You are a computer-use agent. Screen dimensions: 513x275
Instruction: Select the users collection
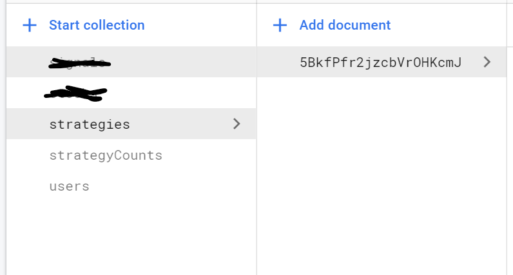[70, 186]
